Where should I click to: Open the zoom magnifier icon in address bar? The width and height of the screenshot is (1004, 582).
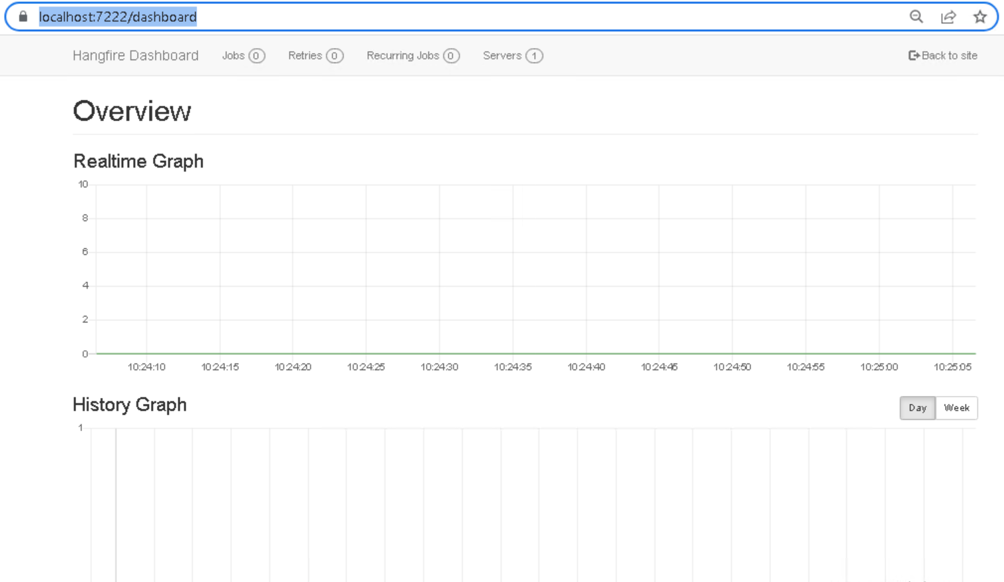916,17
